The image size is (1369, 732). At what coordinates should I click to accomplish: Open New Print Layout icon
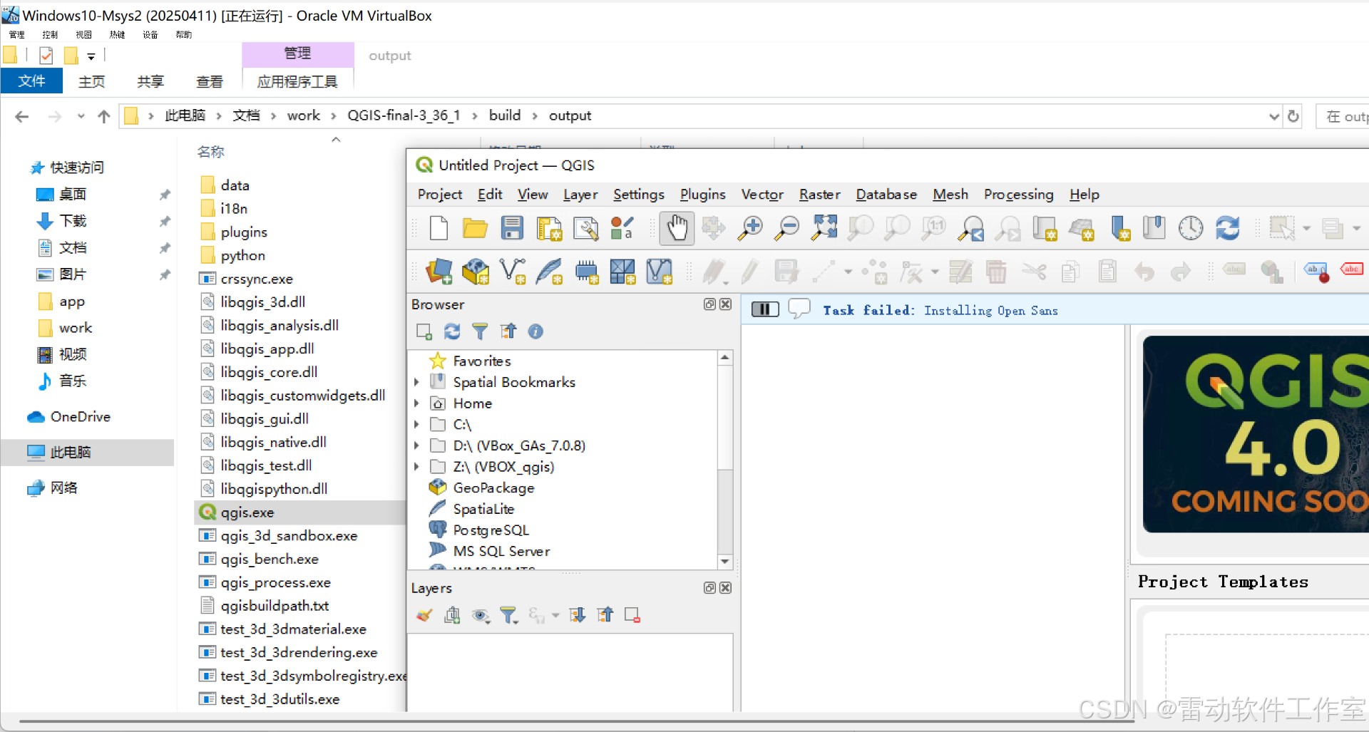(549, 228)
